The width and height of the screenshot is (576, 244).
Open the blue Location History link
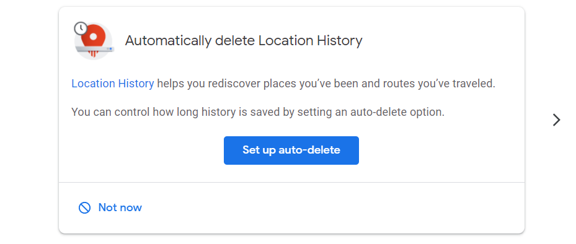click(x=112, y=84)
